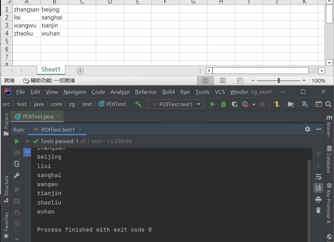Switch Excel to Page Break Preview
Image resolution: width=334 pixels, height=242 pixels.
[240, 81]
